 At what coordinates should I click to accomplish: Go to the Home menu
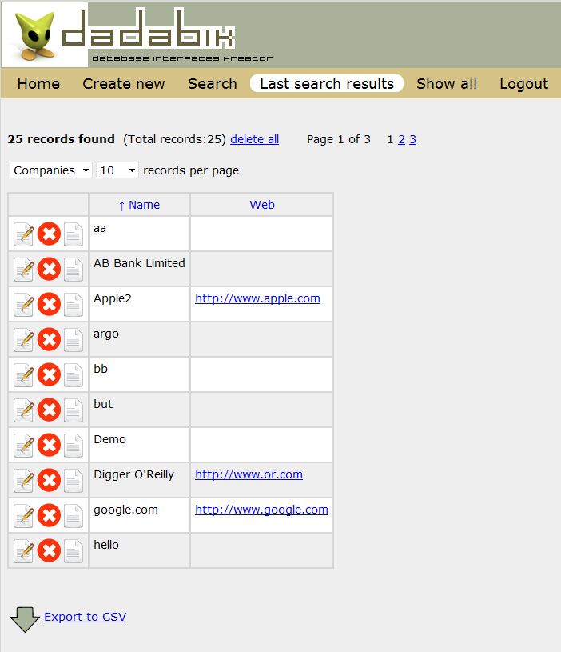[x=38, y=84]
